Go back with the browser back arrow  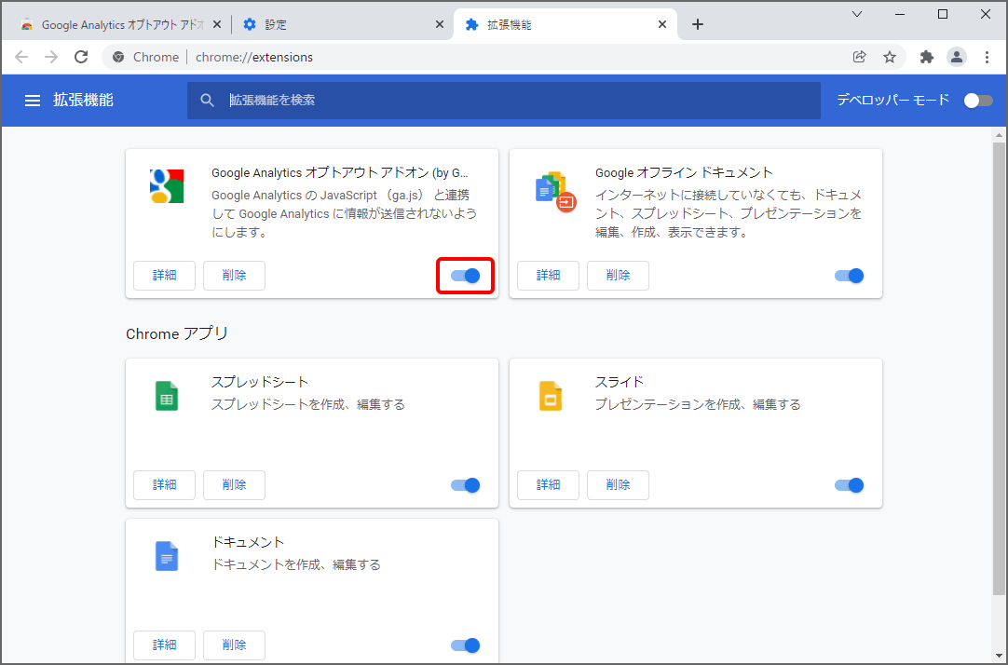(x=21, y=57)
